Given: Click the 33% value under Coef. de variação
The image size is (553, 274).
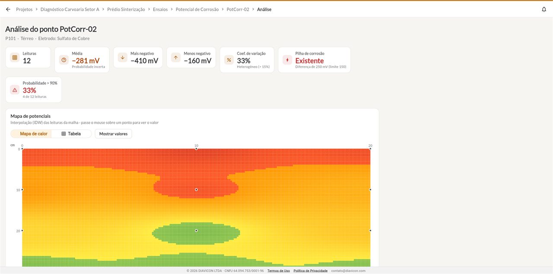Looking at the screenshot, I should [x=244, y=61].
